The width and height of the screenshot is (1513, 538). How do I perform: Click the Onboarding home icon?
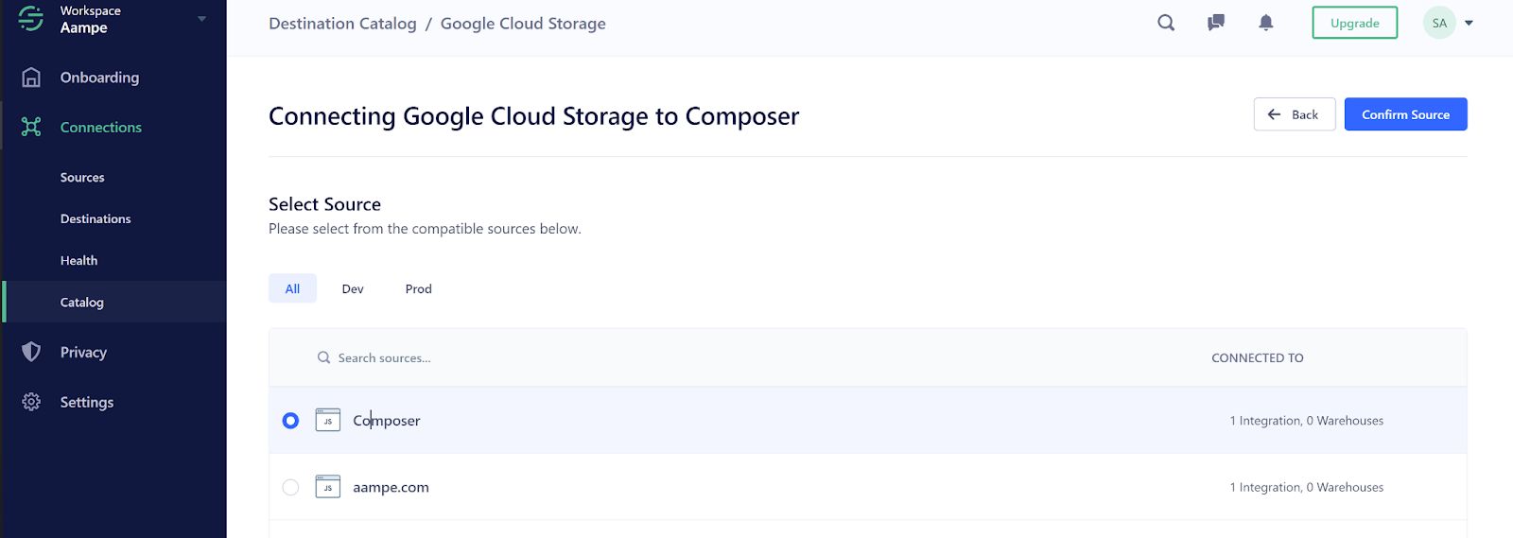click(31, 78)
